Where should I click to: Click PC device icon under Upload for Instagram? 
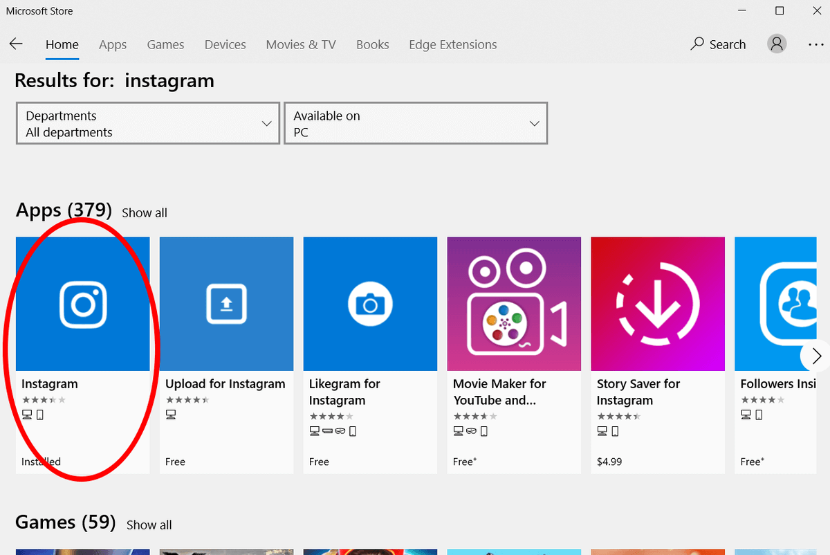point(171,415)
